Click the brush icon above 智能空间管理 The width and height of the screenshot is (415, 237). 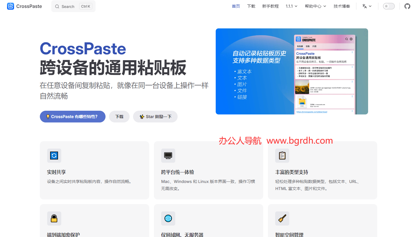(282, 218)
